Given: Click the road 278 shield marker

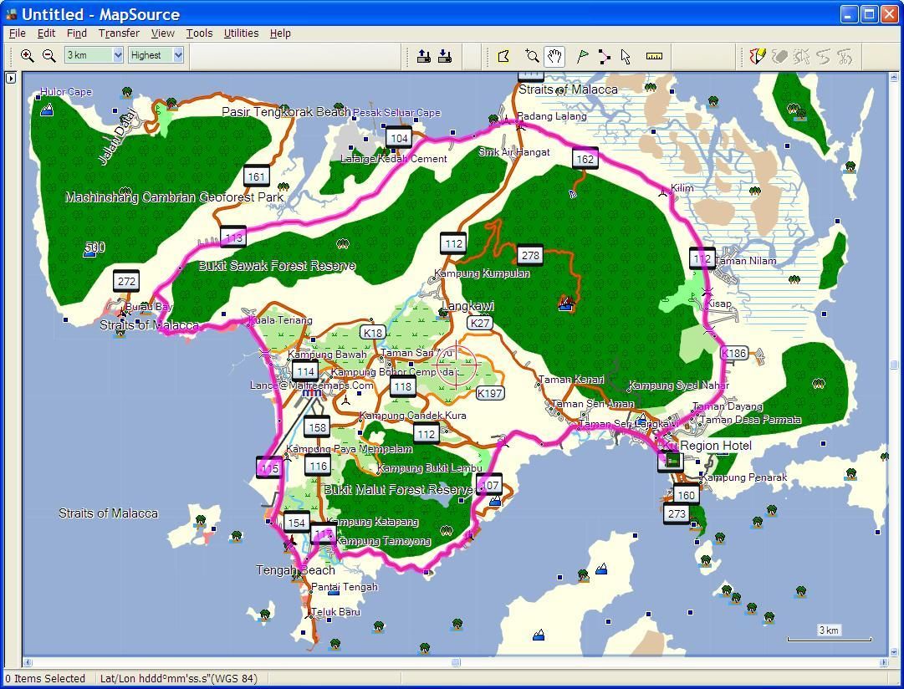Looking at the screenshot, I should pos(530,255).
